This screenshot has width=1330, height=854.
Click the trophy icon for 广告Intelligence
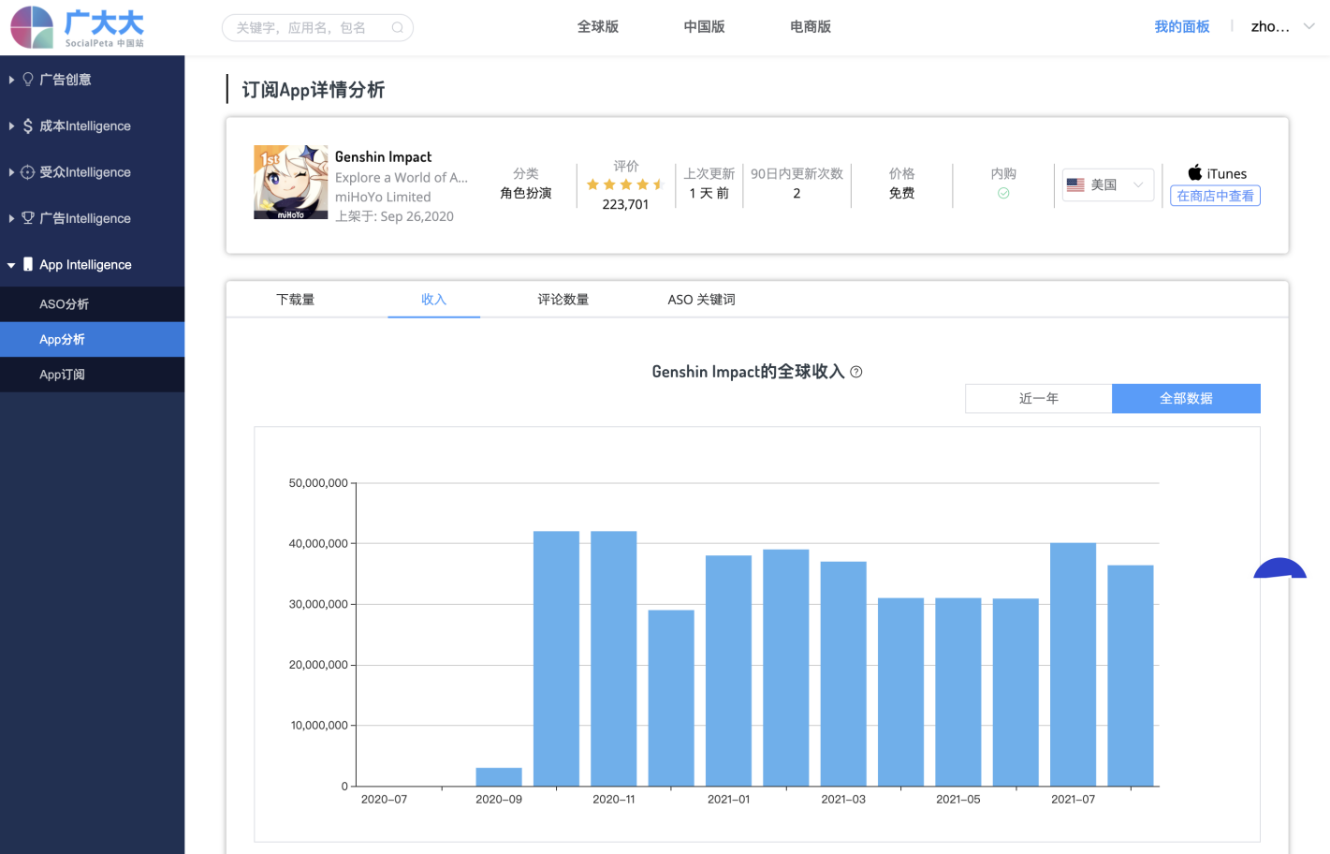pyautogui.click(x=28, y=218)
